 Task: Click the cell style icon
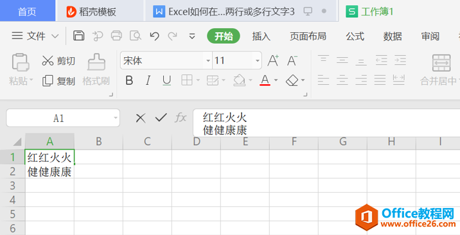click(213, 80)
